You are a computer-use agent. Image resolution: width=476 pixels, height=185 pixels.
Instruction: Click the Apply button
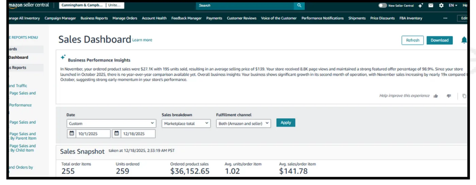pos(286,123)
